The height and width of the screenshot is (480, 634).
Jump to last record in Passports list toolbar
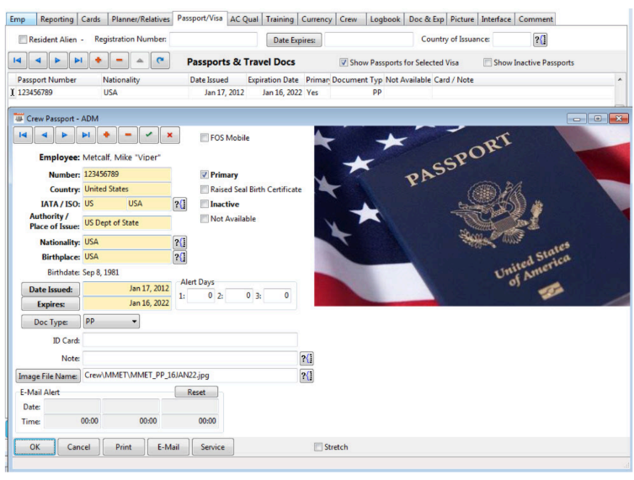[78, 61]
